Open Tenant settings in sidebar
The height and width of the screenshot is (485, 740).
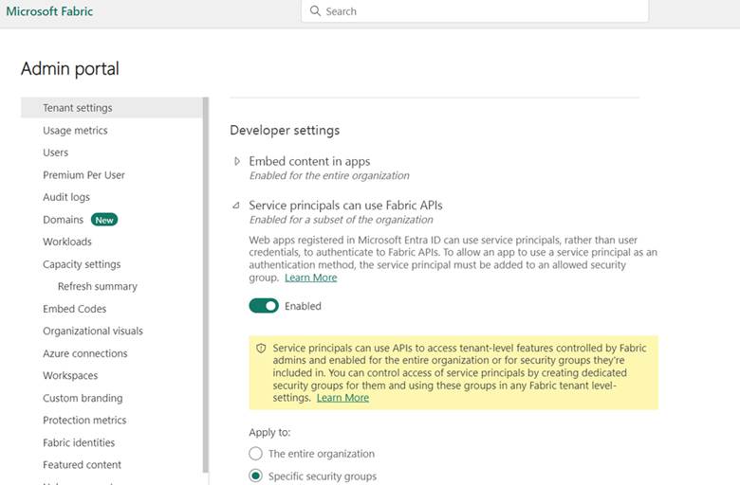[x=112, y=107]
